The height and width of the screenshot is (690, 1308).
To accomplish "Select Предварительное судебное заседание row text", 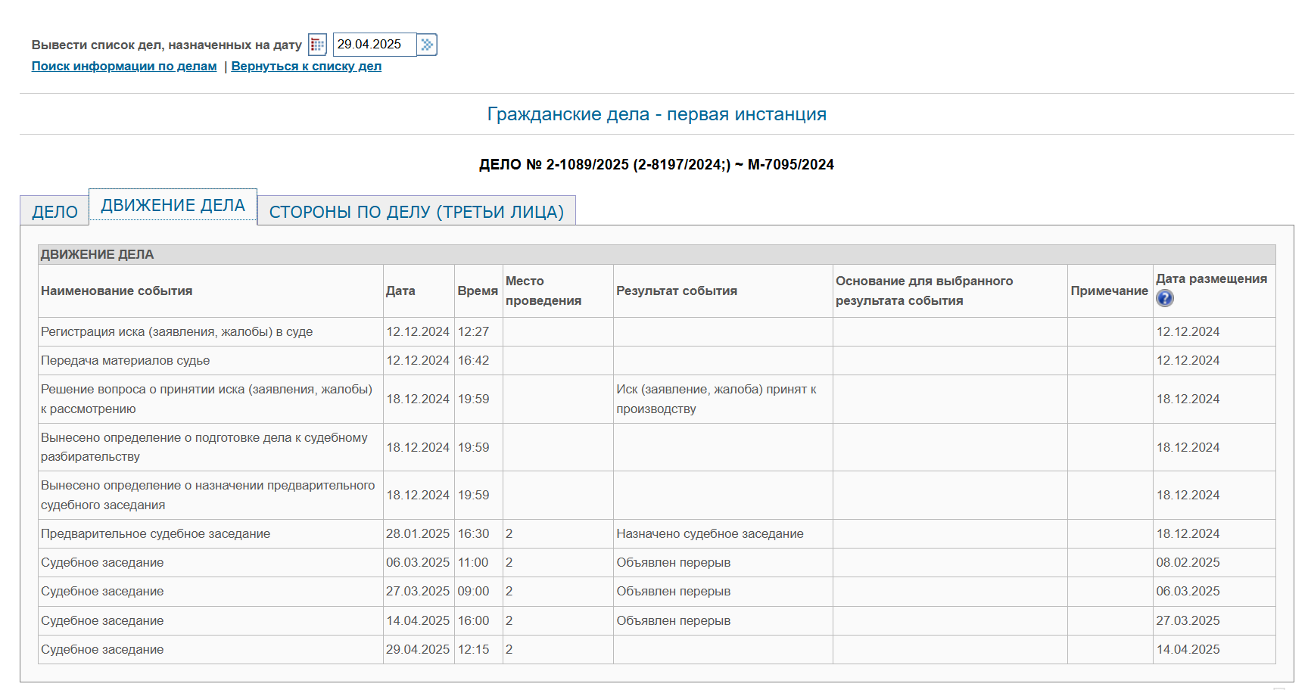I will pyautogui.click(x=156, y=534).
